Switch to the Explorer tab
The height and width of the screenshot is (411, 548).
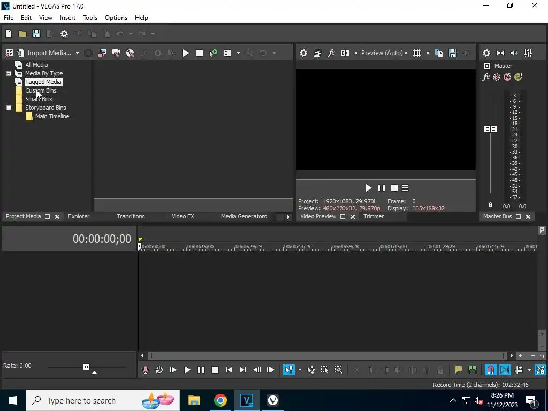tap(79, 216)
